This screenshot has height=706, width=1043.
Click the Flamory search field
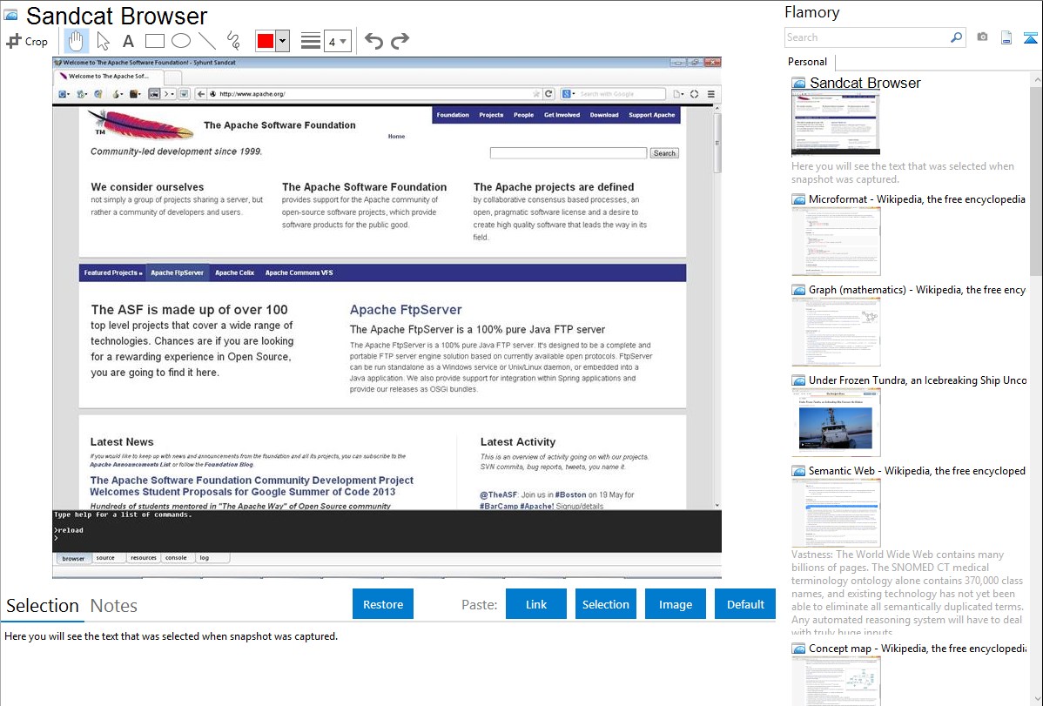coord(867,37)
